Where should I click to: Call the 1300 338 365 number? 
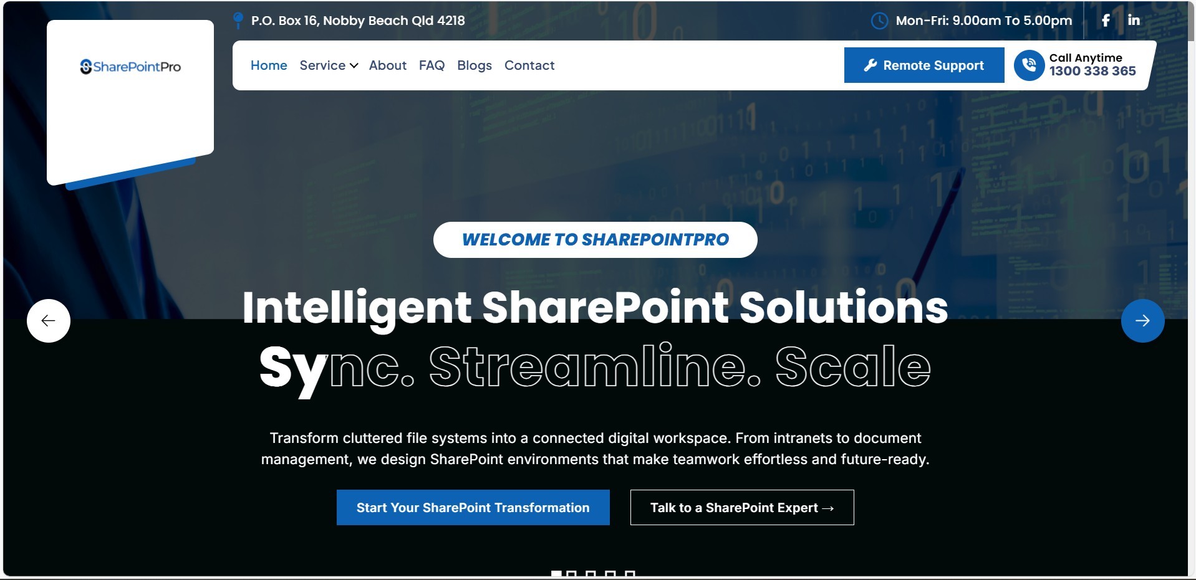[x=1092, y=71]
